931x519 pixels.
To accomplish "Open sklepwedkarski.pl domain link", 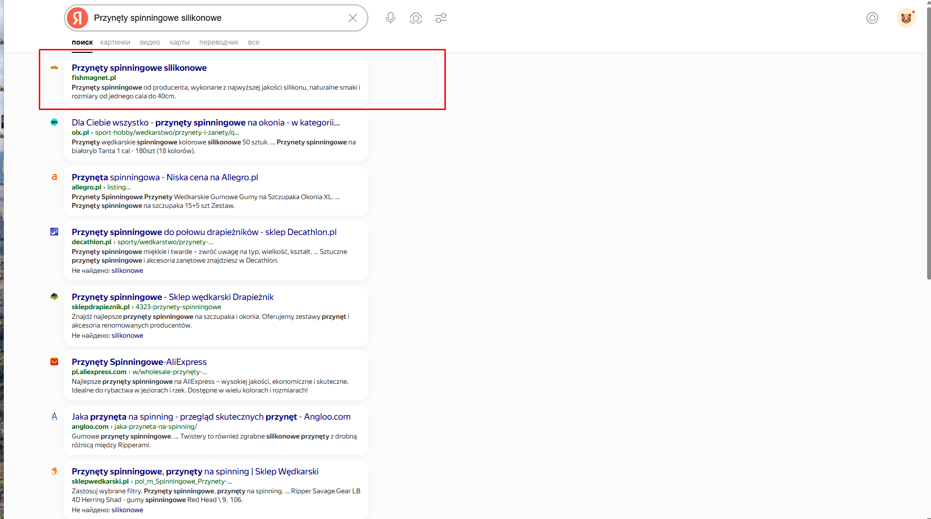I will [100, 481].
